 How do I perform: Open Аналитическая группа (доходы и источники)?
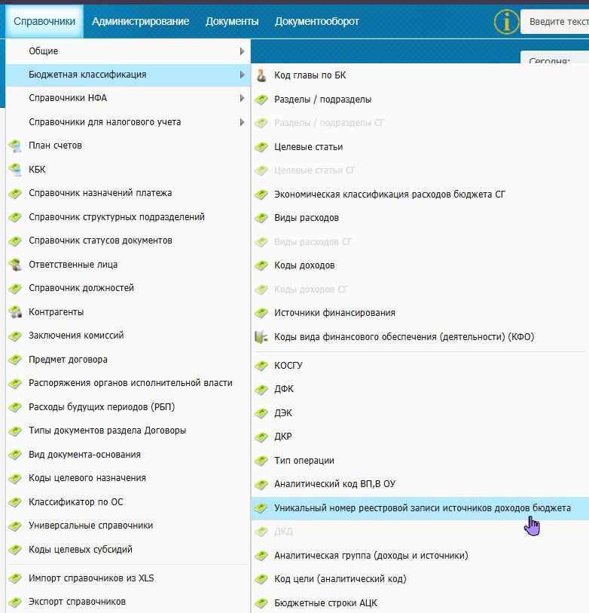(420, 556)
